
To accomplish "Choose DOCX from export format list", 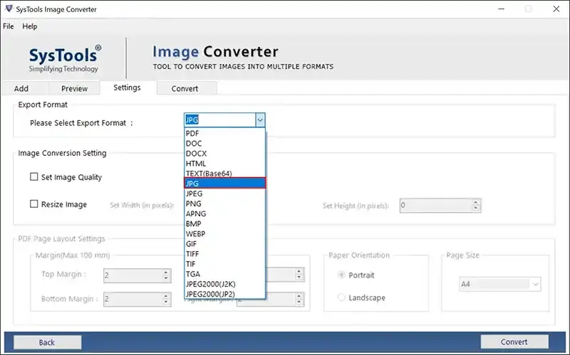I will [x=224, y=154].
